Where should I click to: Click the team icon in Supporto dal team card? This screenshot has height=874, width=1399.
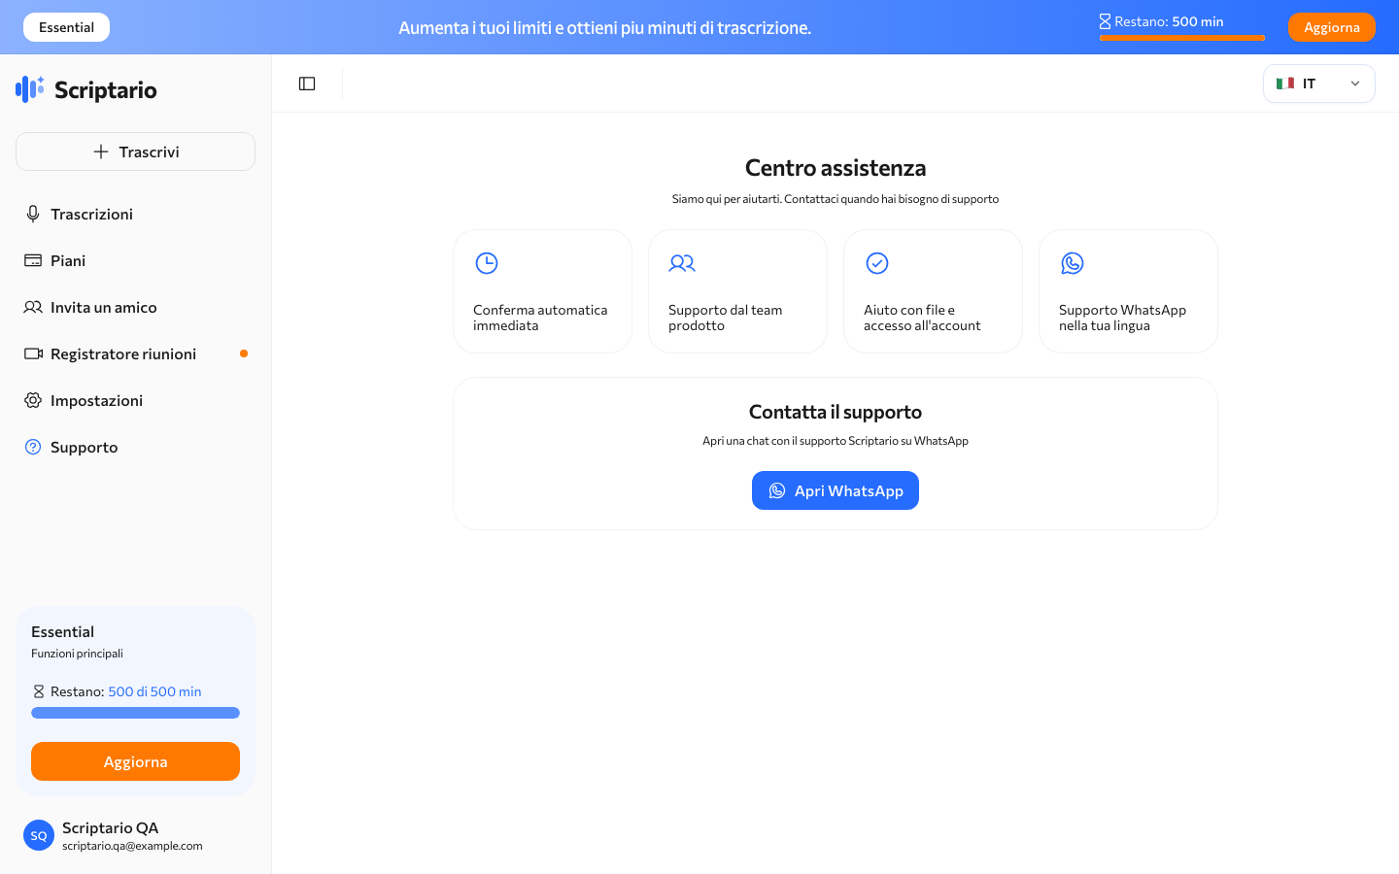point(682,263)
